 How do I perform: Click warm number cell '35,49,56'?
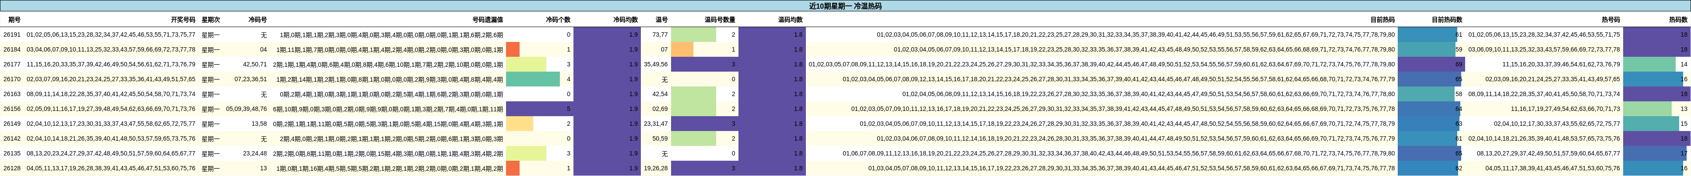pyautogui.click(x=657, y=65)
